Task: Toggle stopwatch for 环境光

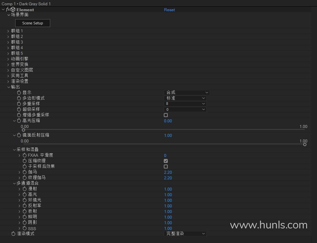Action: point(25,200)
